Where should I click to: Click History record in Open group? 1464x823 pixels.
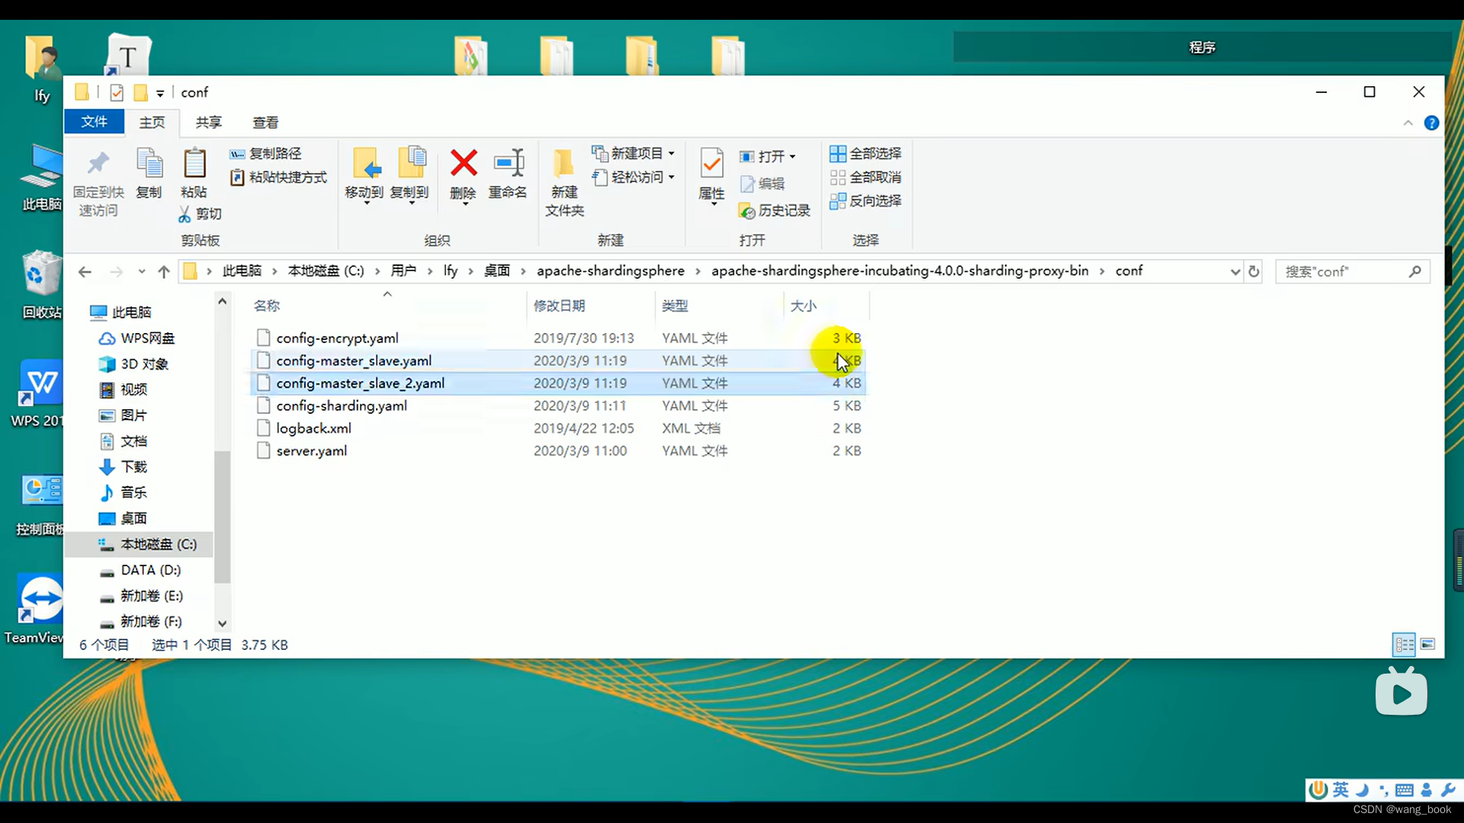tap(774, 210)
